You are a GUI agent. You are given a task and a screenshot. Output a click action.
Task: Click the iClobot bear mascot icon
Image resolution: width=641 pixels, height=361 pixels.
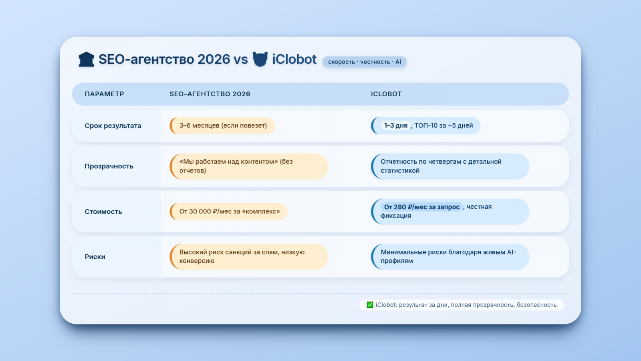pos(260,59)
